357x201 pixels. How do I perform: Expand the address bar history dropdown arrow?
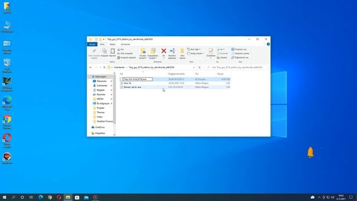pos(194,68)
